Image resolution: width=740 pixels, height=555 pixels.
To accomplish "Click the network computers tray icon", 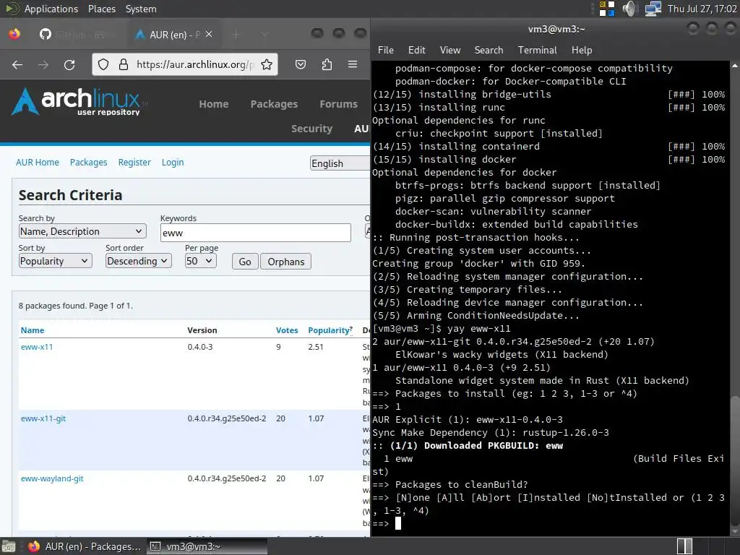I will pos(653,9).
